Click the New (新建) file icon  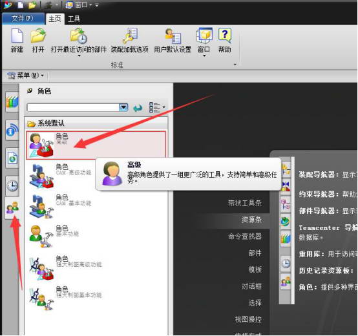coord(17,36)
